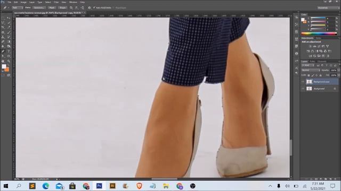Viewport: 341px width, 191px height.
Task: Open the Image menu
Action: pyautogui.click(x=23, y=2)
